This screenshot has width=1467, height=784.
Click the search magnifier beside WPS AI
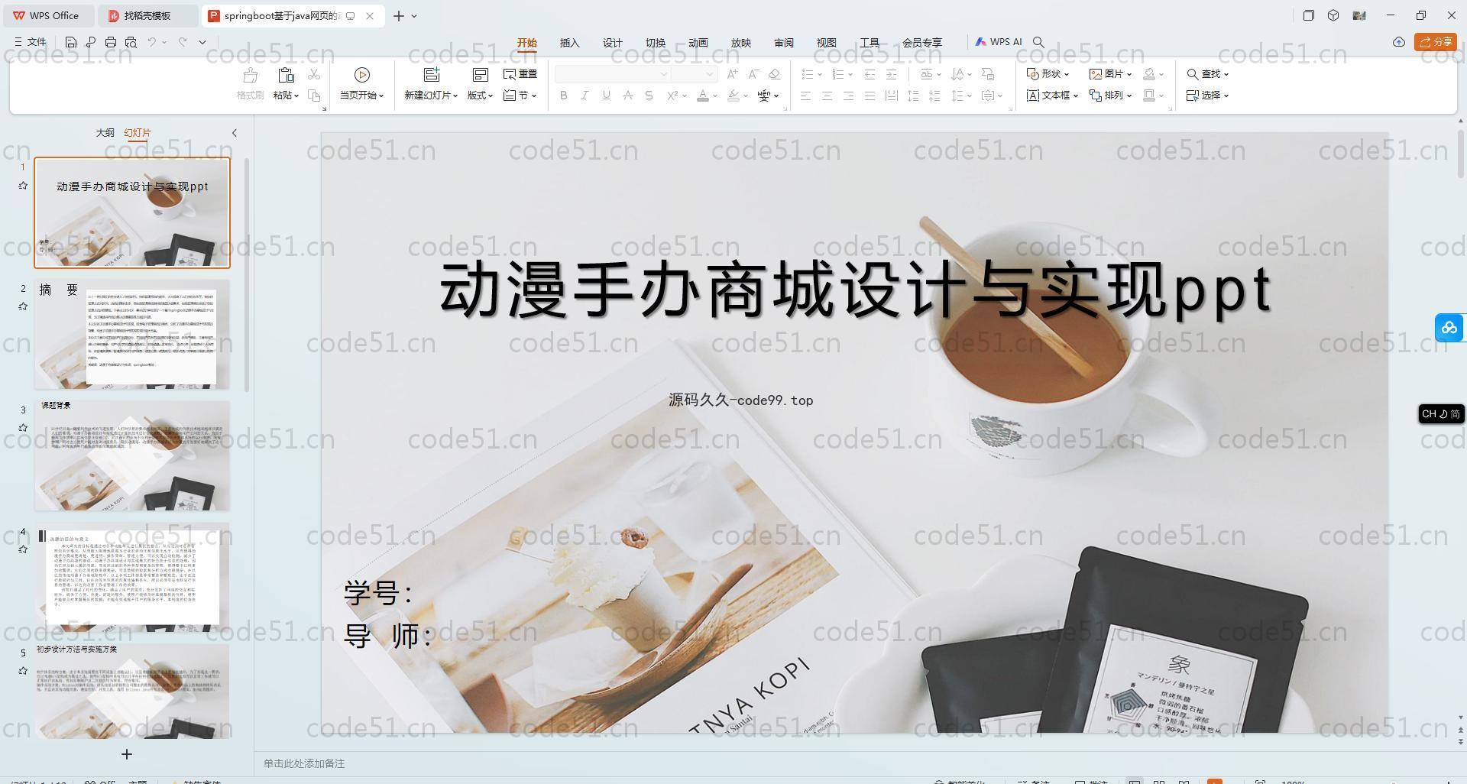(x=1038, y=42)
